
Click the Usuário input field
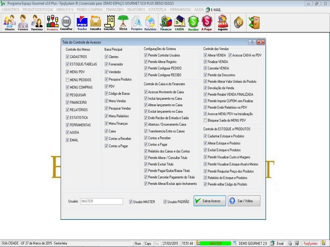[x=101, y=201]
